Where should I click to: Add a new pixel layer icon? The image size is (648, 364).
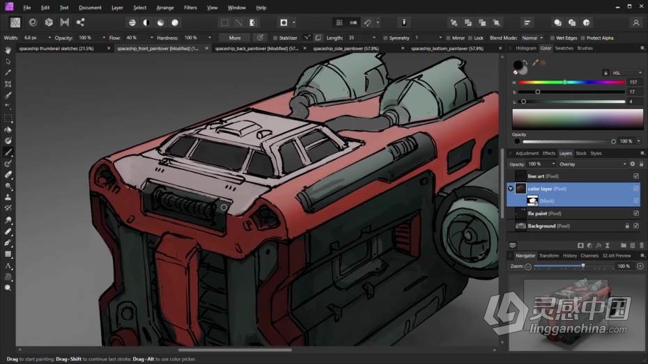pos(632,245)
